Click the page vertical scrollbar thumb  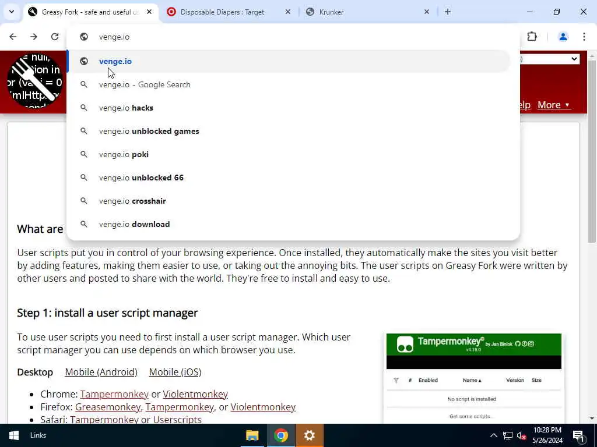[591, 151]
